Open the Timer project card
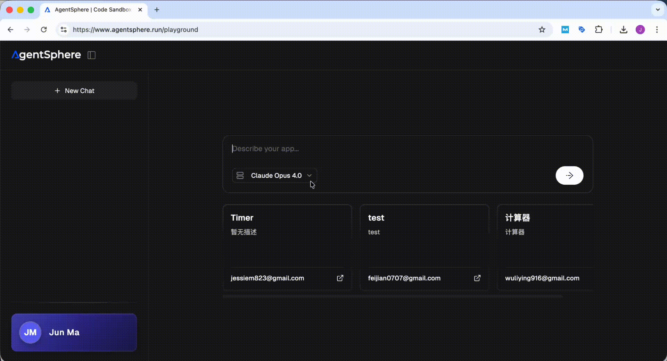 tap(287, 247)
